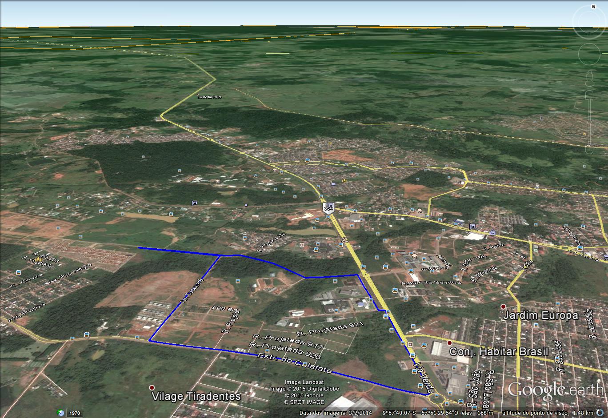Viewport: 608px width, 418px height.
Task: Select the Jardim Europa place marker
Action: tap(503, 307)
